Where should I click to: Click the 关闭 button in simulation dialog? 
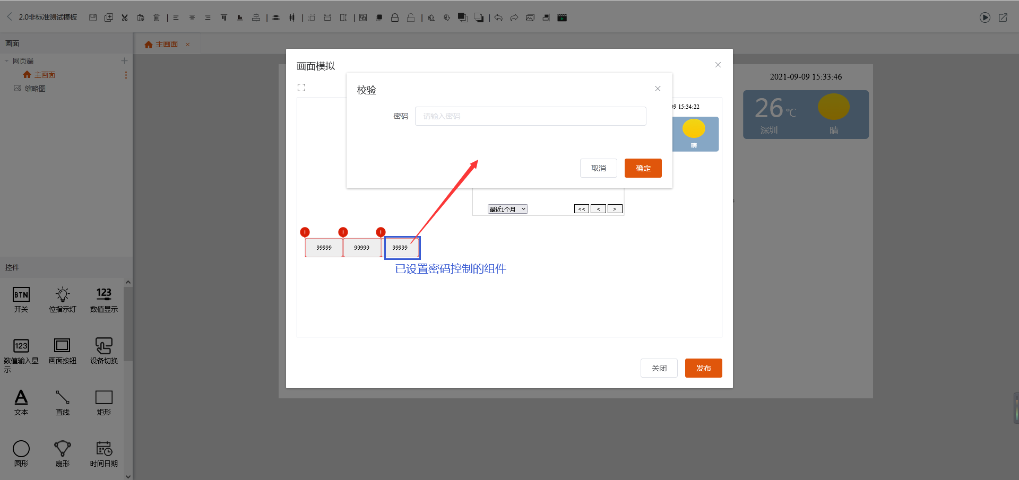click(659, 368)
